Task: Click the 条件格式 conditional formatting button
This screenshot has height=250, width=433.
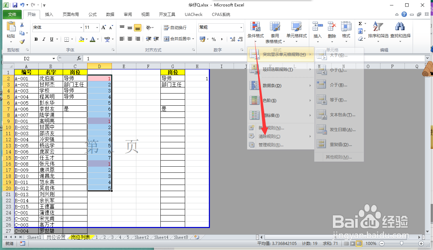Action: (x=255, y=32)
